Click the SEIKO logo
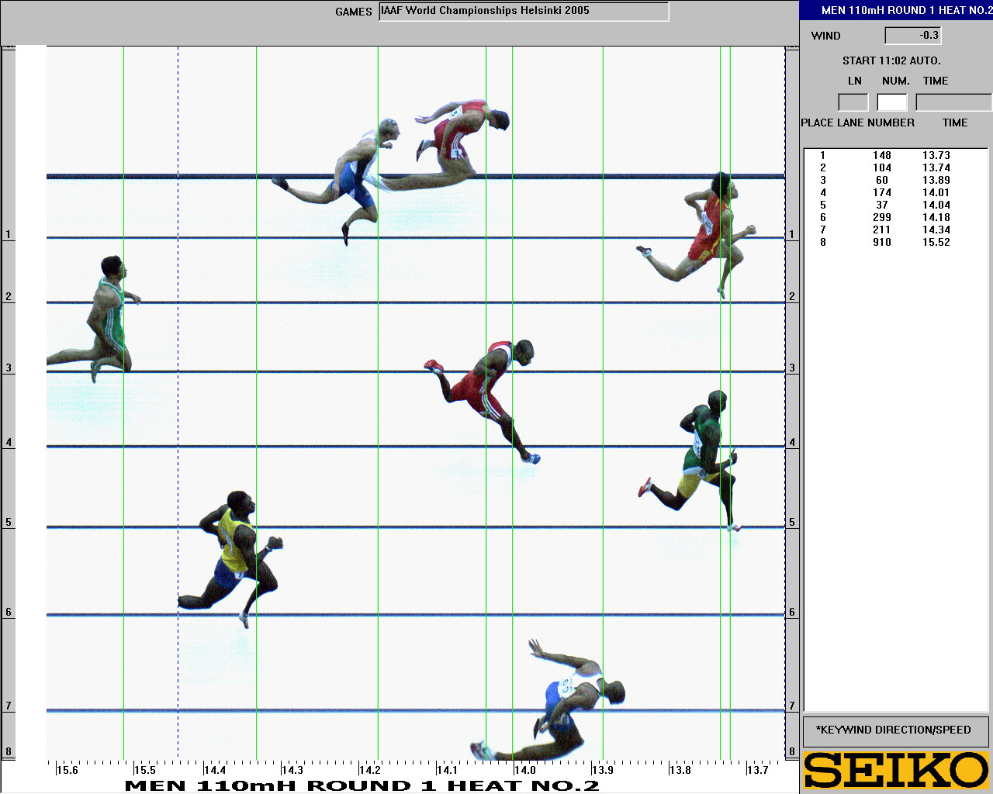Screen dimensions: 993x794 tap(896, 770)
